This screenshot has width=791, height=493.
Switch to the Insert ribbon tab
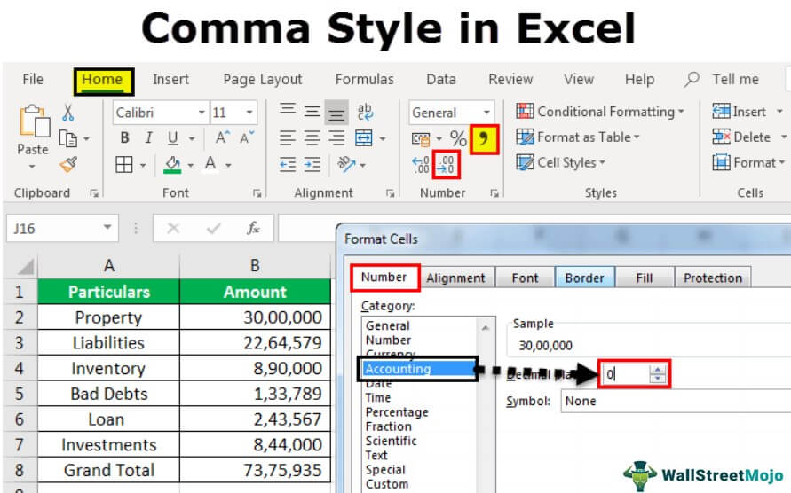click(170, 79)
